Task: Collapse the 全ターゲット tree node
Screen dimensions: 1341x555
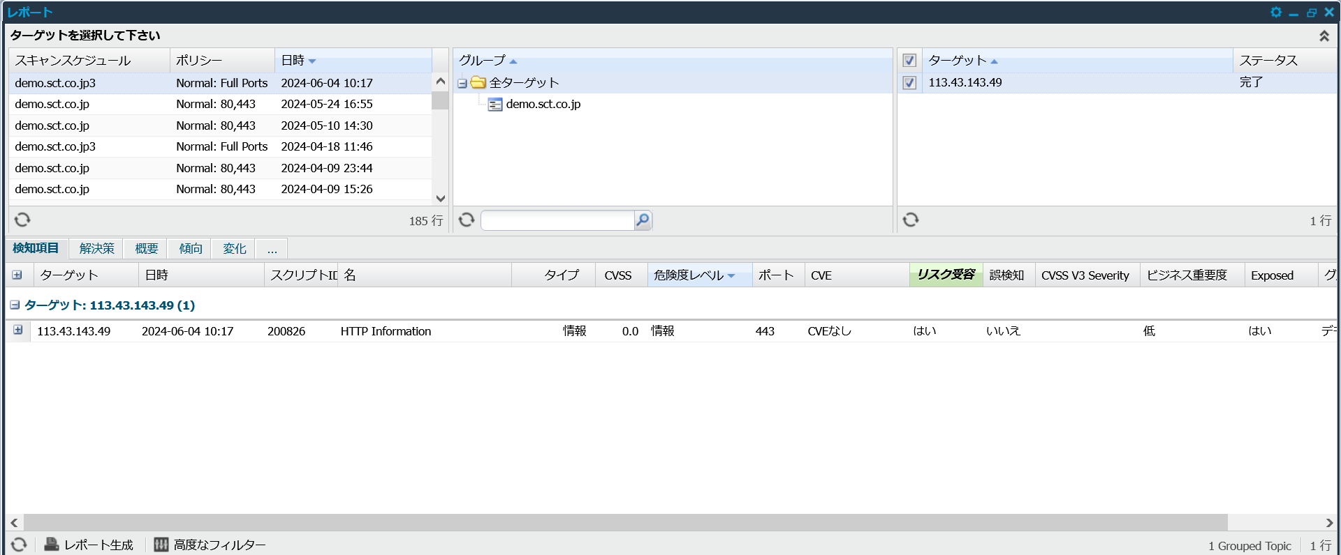Action: point(462,84)
